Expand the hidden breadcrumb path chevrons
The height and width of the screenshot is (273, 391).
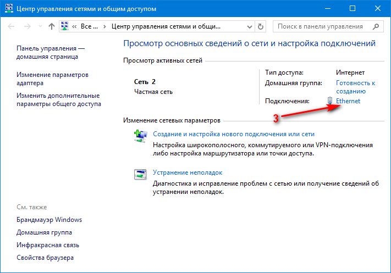click(75, 26)
